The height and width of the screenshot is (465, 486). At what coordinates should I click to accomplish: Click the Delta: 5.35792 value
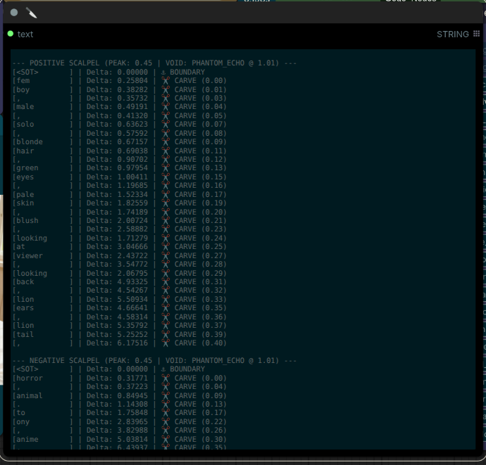[x=117, y=326]
